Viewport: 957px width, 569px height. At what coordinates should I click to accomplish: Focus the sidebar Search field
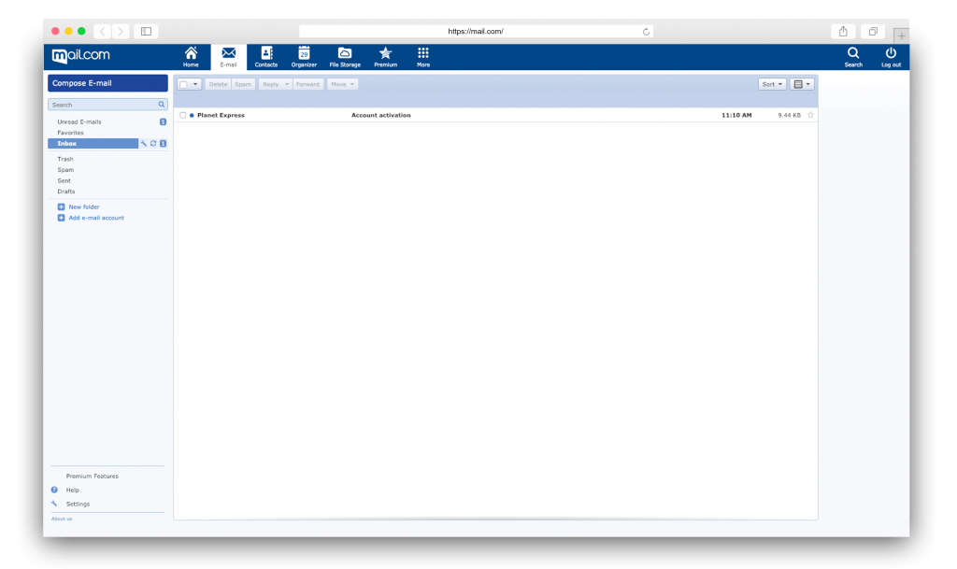(x=108, y=105)
